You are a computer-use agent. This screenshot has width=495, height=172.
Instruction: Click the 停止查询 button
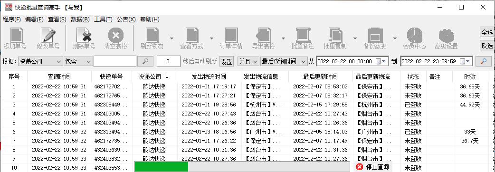coord(373,167)
